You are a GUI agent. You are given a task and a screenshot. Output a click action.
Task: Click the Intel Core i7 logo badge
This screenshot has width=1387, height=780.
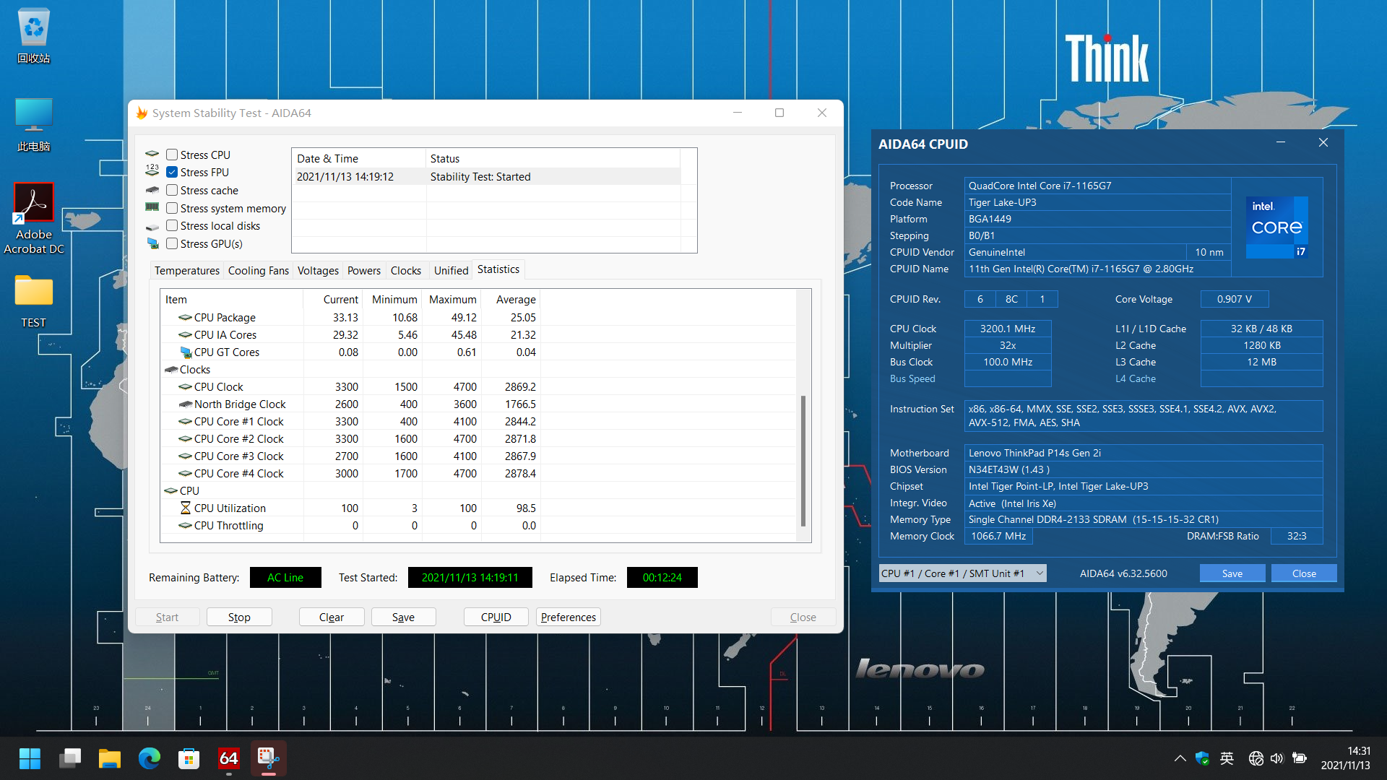1277,227
